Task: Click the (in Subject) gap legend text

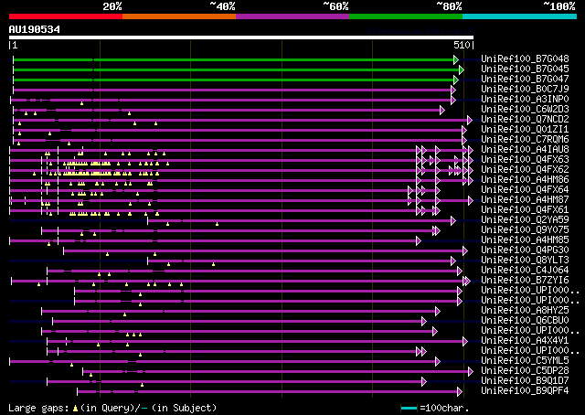Action: (x=185, y=409)
